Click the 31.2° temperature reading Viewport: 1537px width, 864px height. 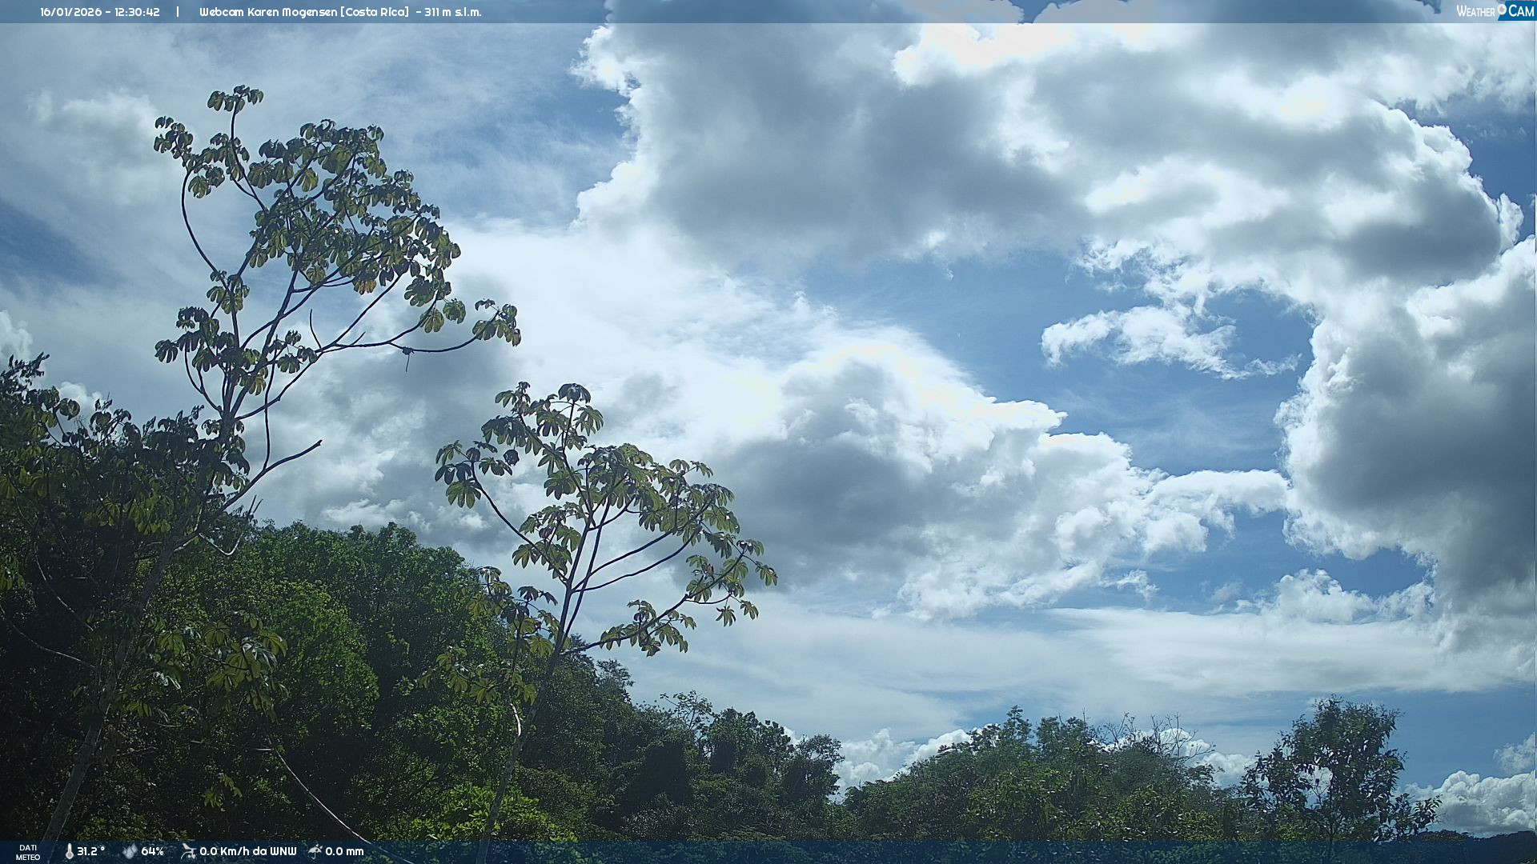pos(90,852)
